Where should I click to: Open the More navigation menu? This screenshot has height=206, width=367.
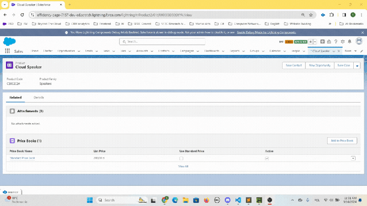click(x=350, y=51)
